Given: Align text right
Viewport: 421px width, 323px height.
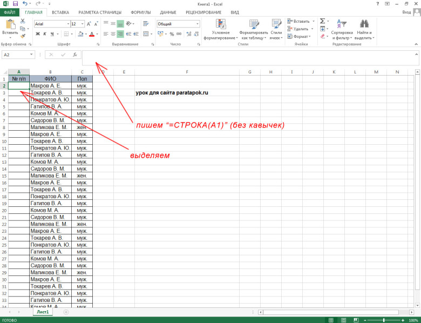Looking at the screenshot, I should coord(120,34).
